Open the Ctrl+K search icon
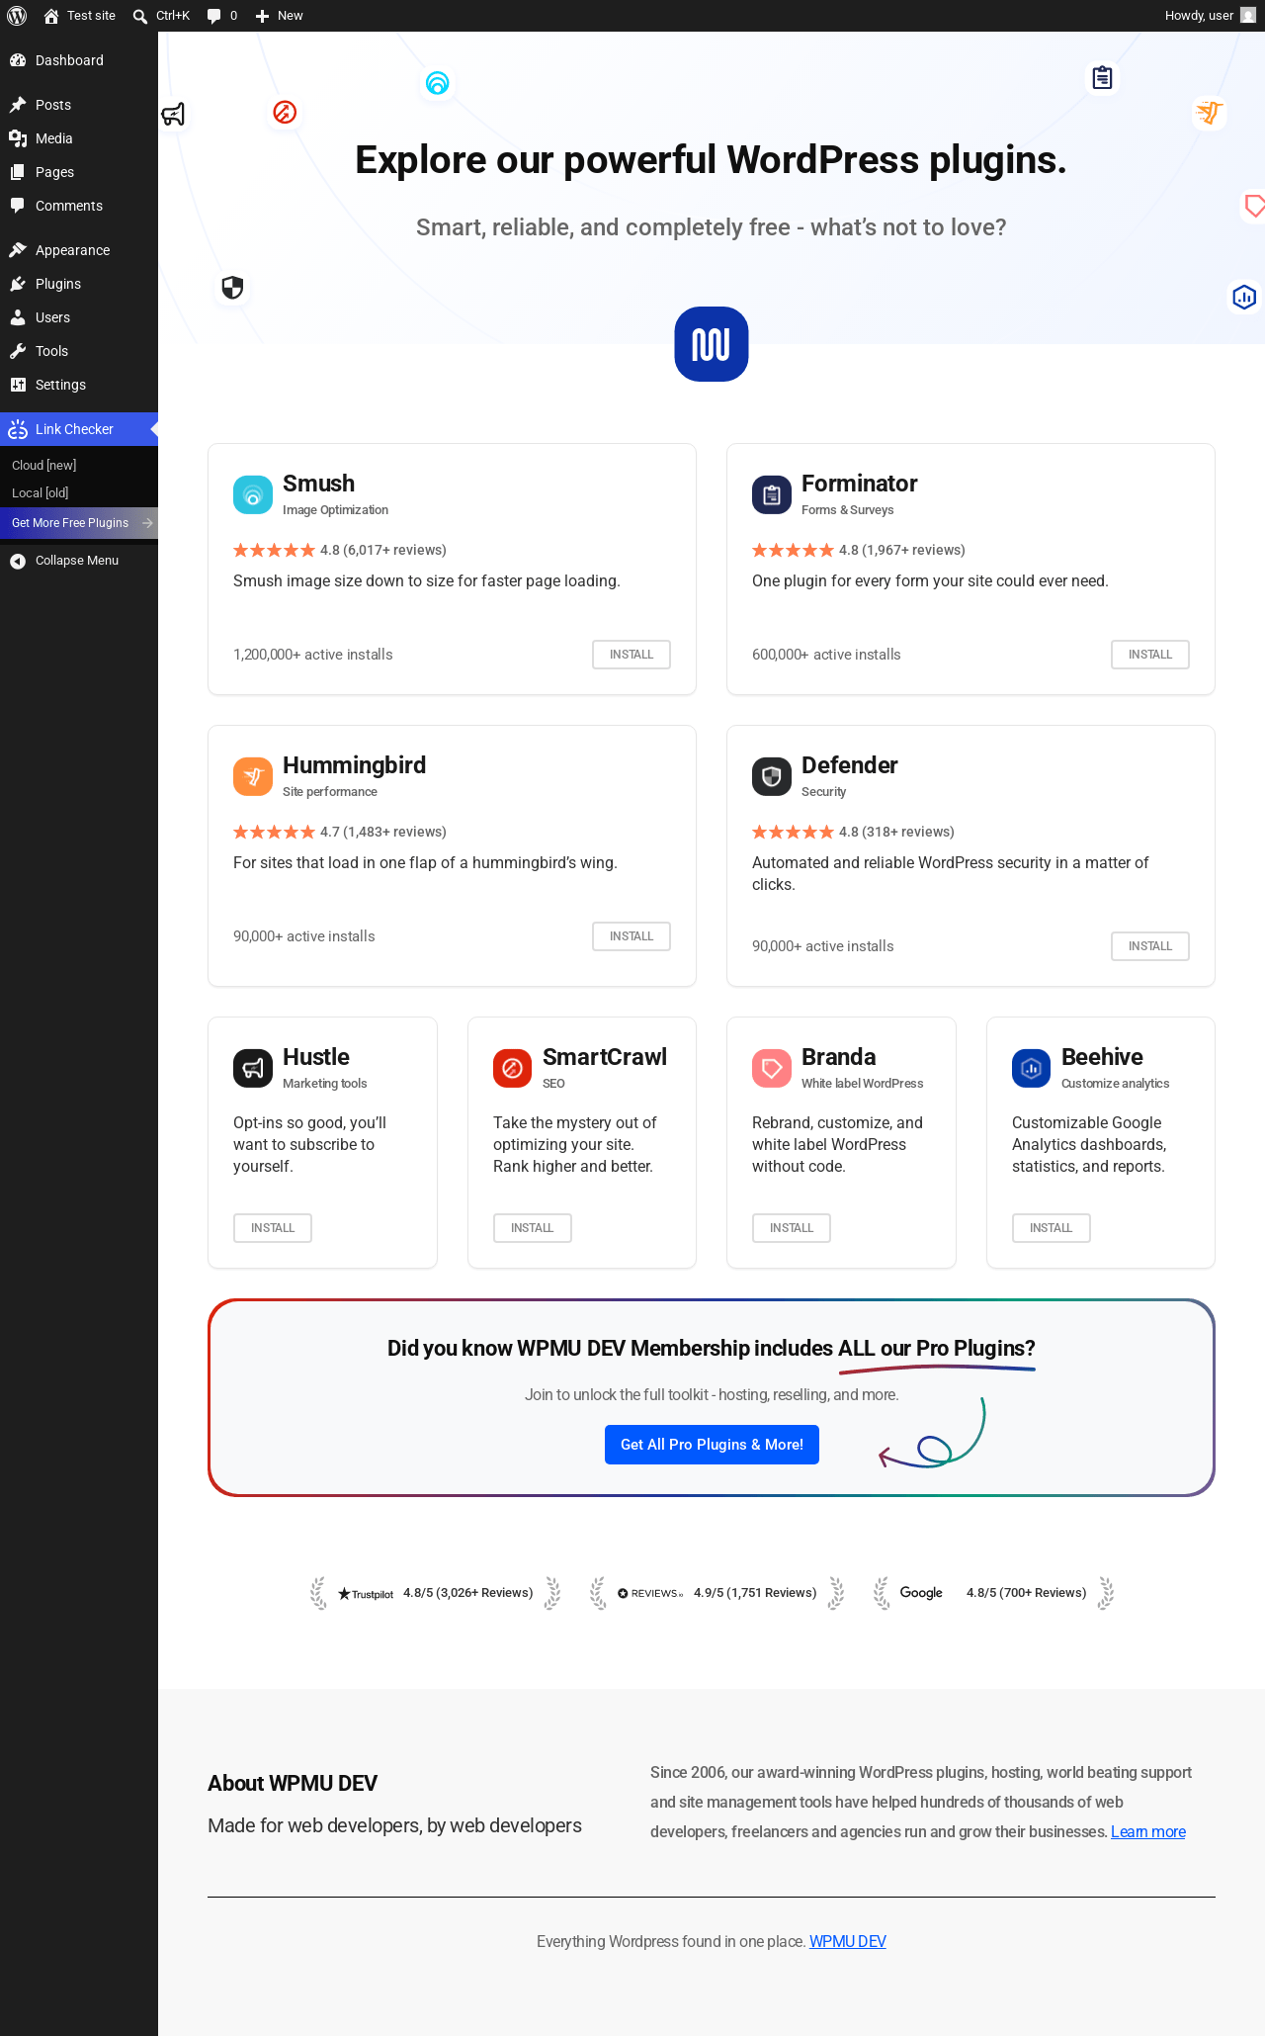Screen dimensions: 1265x2036 (140, 16)
